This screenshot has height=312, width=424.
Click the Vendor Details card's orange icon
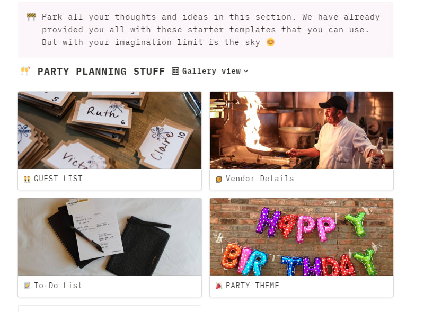219,179
